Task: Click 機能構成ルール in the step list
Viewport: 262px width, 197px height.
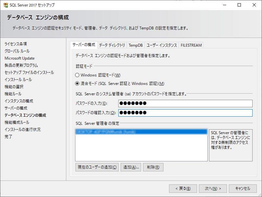Action: [17, 122]
